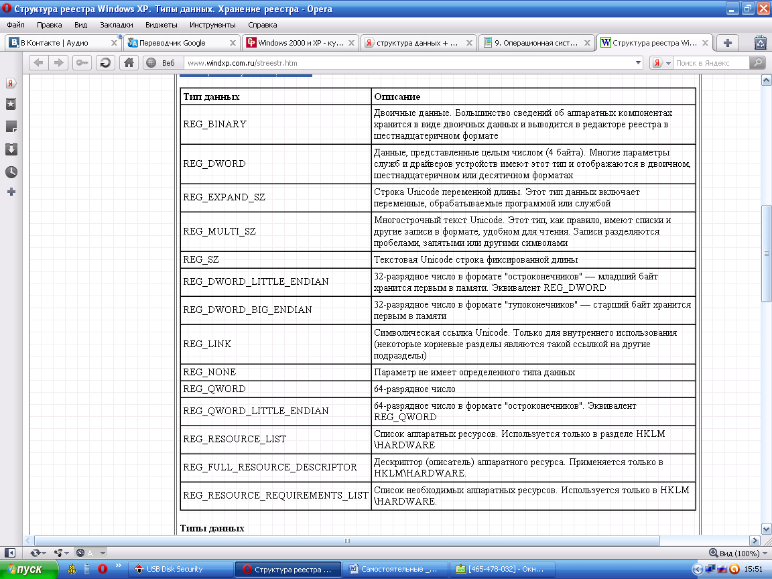Close the Переводчик Google tab
Image resolution: width=772 pixels, height=579 pixels.
click(233, 44)
